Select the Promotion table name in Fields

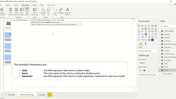(x=167, y=61)
